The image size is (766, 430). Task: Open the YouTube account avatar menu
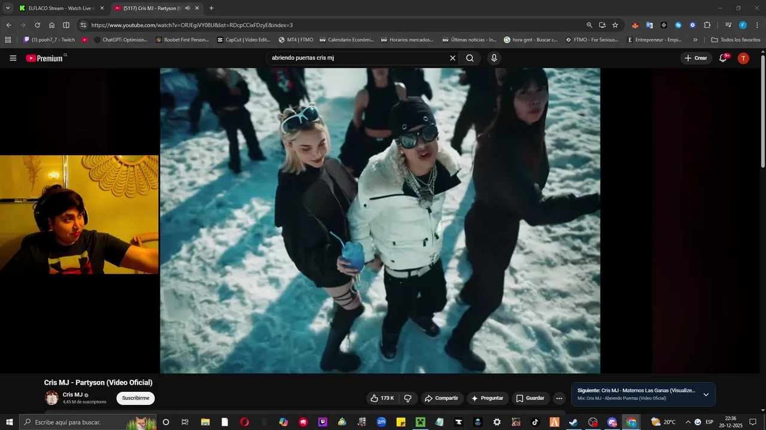point(743,58)
